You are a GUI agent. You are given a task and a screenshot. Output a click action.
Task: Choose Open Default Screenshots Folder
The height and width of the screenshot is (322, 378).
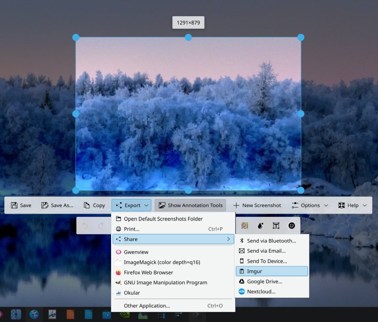pos(163,219)
